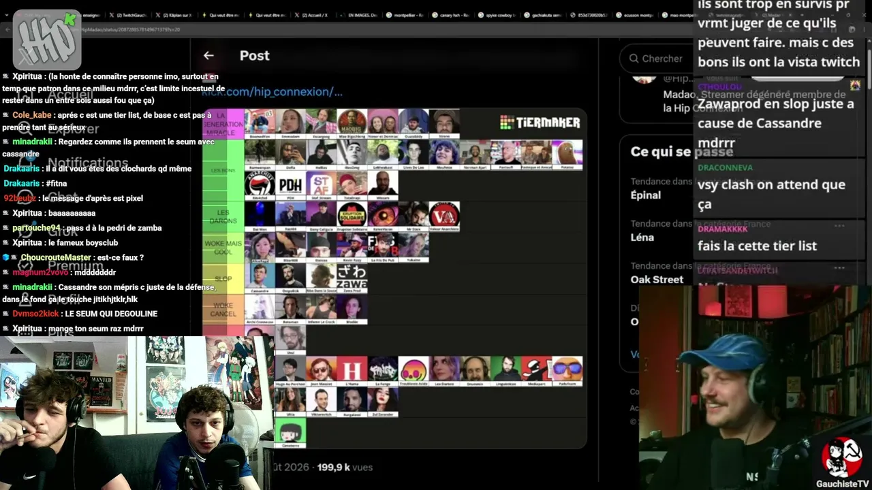The image size is (872, 490).
Task: Click chat username partouche94
Action: click(x=36, y=228)
